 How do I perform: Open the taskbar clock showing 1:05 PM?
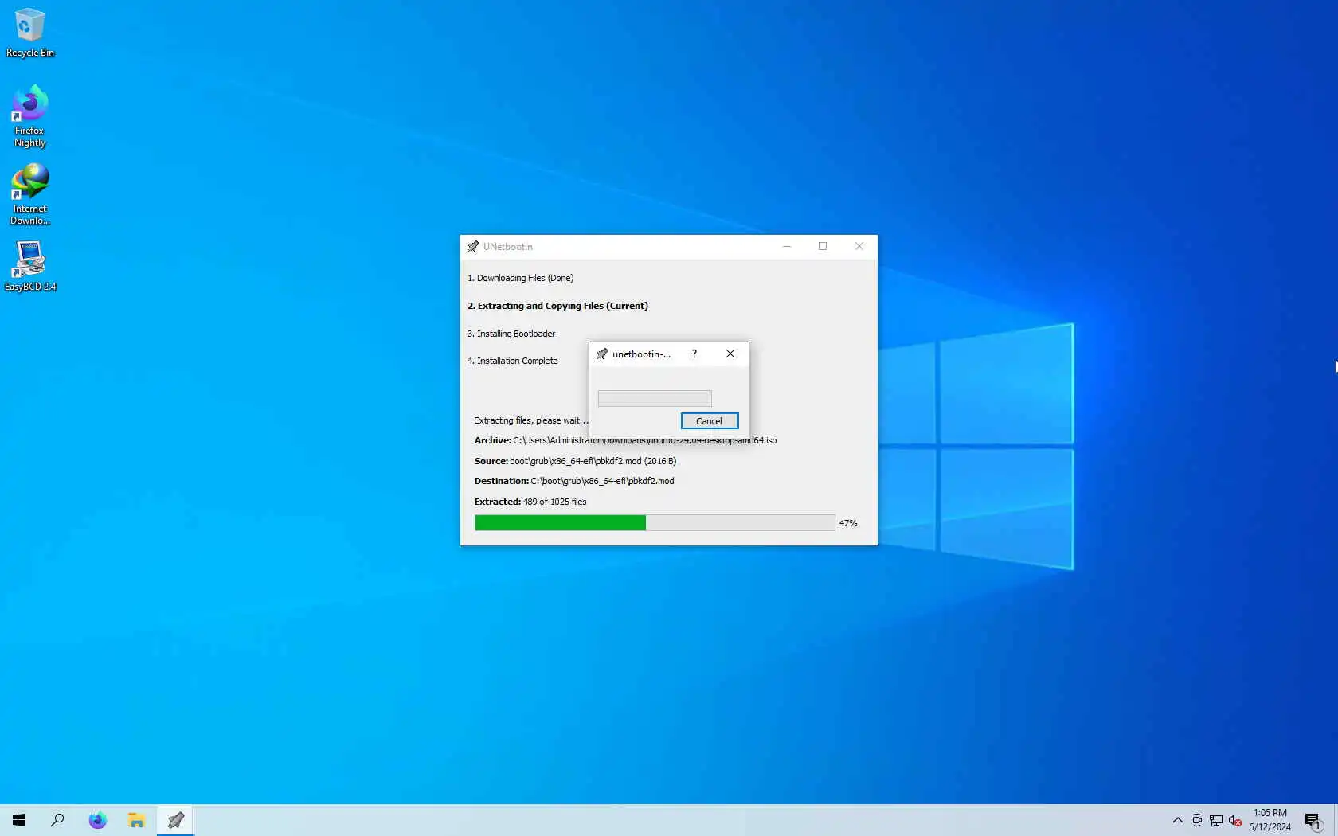(1270, 820)
